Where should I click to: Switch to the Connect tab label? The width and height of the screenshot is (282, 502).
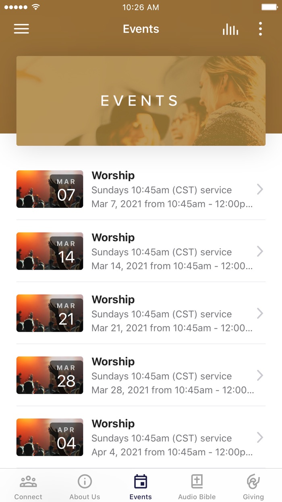(28, 497)
